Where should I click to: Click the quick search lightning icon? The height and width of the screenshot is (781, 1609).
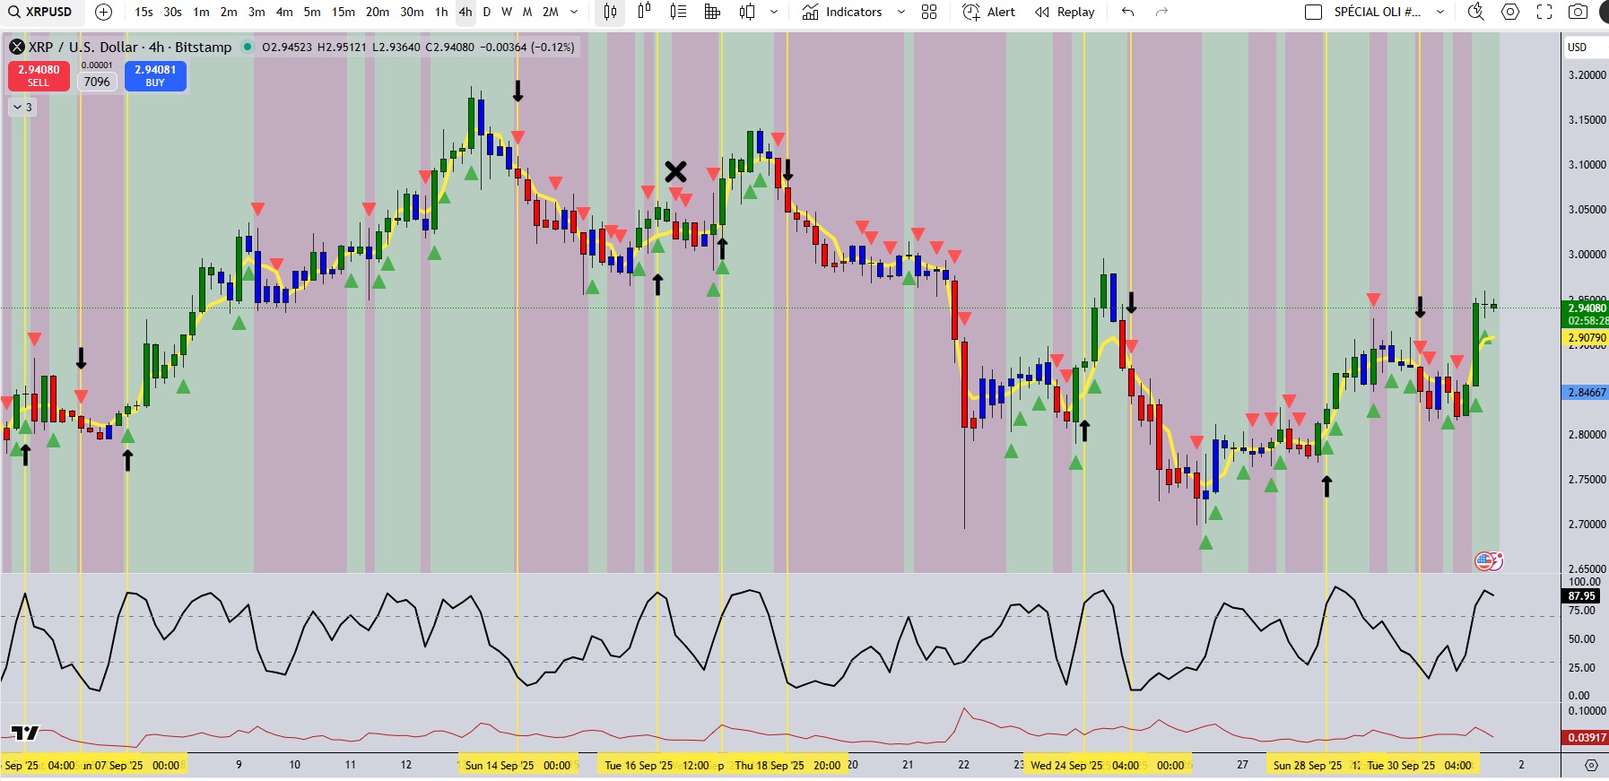click(x=1475, y=12)
